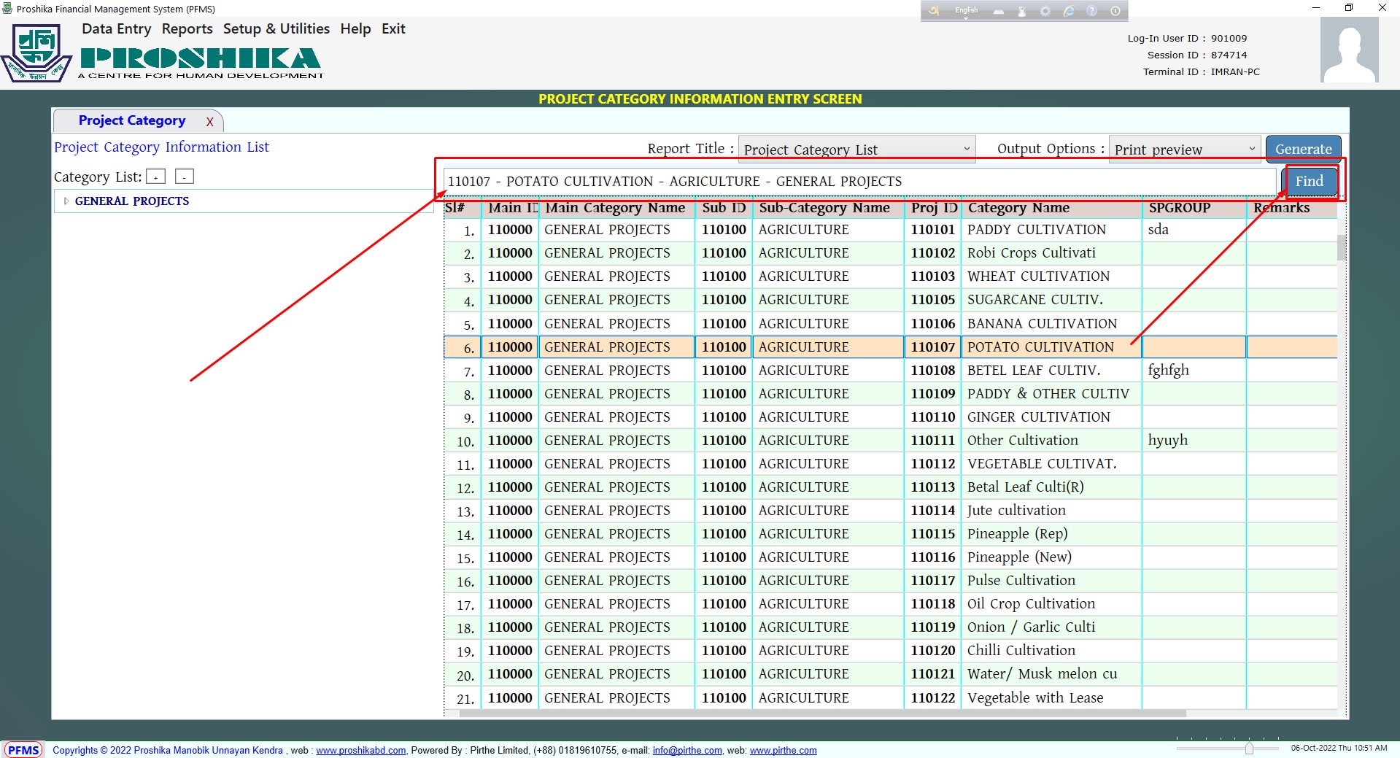
Task: Select the WHEAT CULTIVATION cell
Action: pos(1051,276)
